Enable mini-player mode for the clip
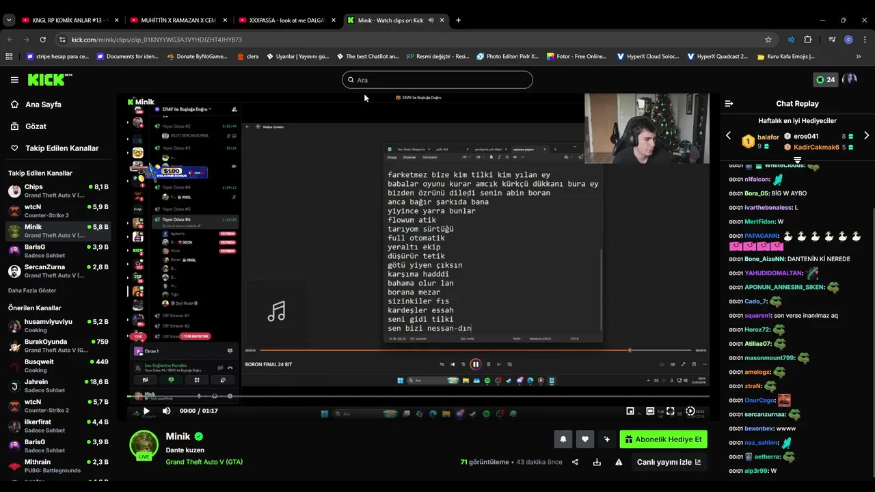 pos(630,411)
